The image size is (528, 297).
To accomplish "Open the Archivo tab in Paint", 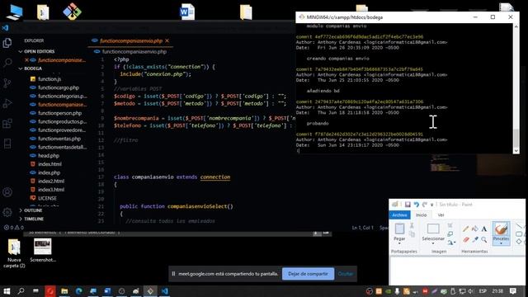I will pyautogui.click(x=399, y=214).
